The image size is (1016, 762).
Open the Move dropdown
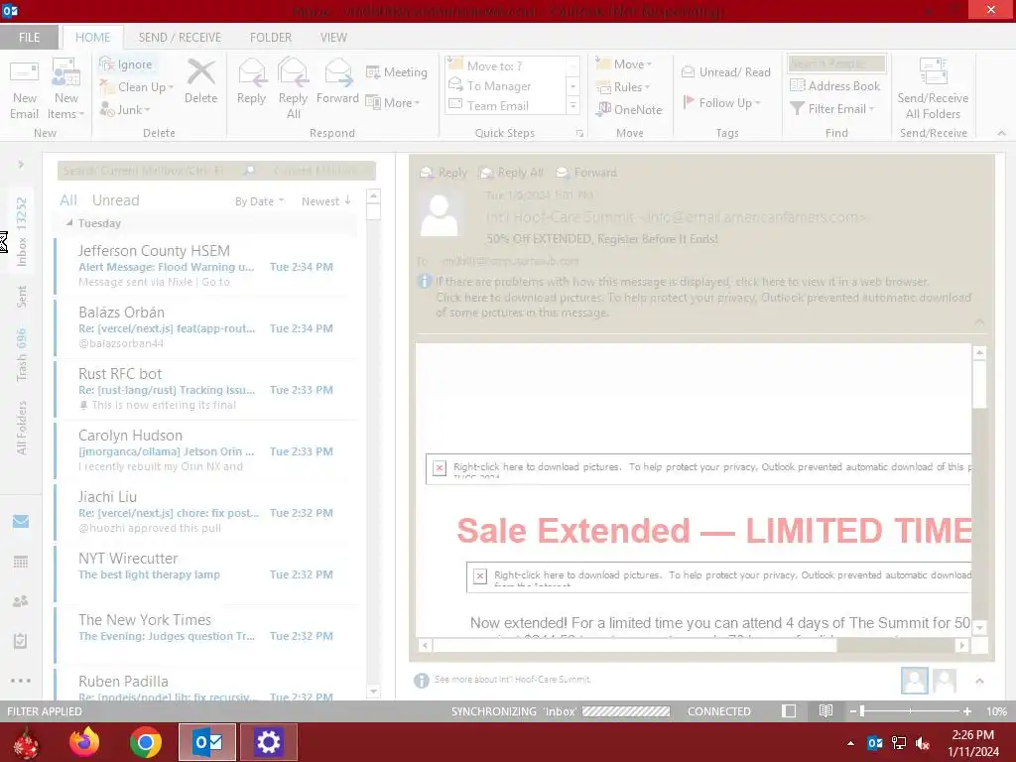point(624,64)
